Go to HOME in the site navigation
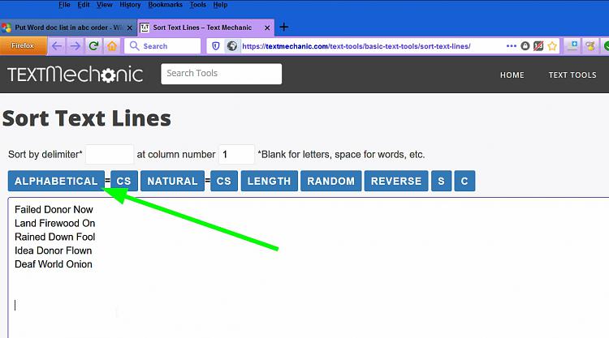Screen dimensions: 609x338 (512, 75)
